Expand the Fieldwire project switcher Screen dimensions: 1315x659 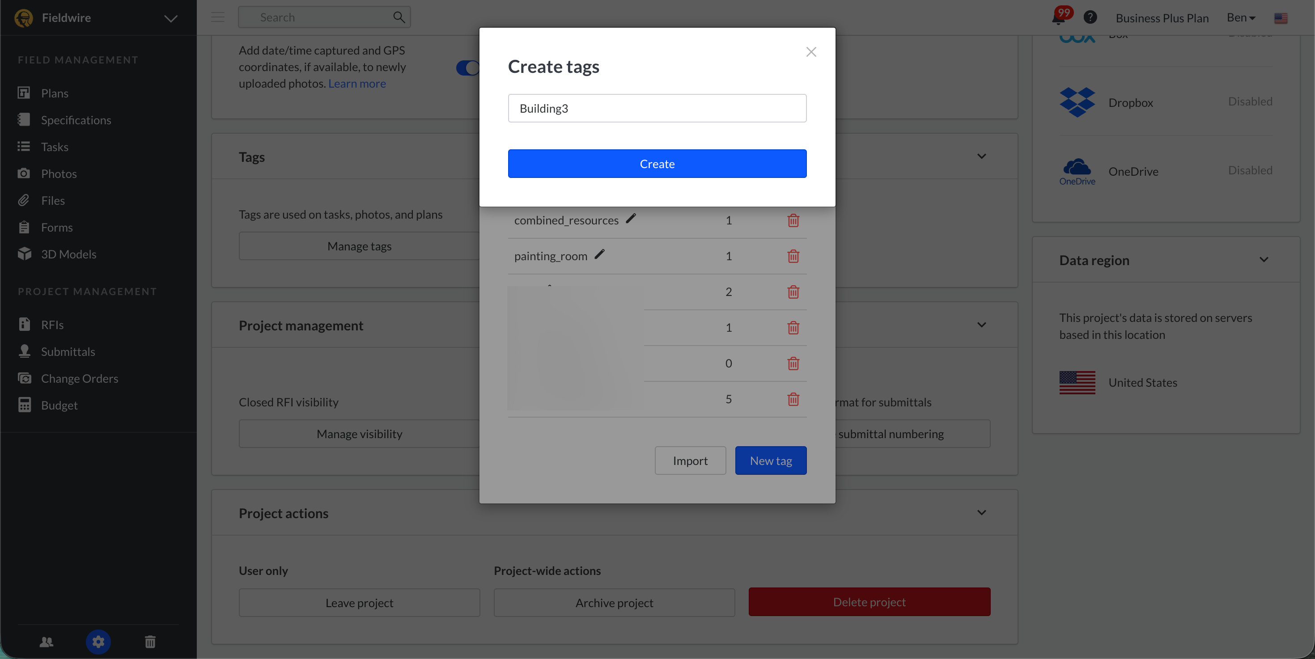click(x=170, y=18)
